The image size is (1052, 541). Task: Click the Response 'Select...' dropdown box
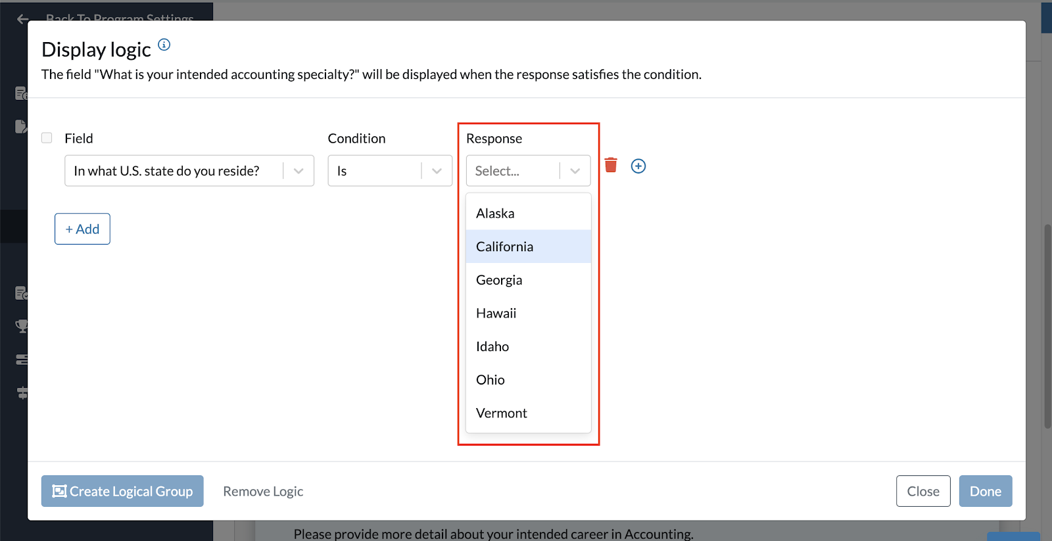pos(527,171)
